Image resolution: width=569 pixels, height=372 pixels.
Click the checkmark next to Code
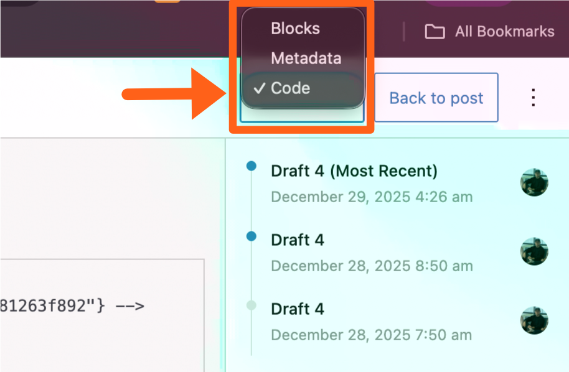tap(259, 88)
